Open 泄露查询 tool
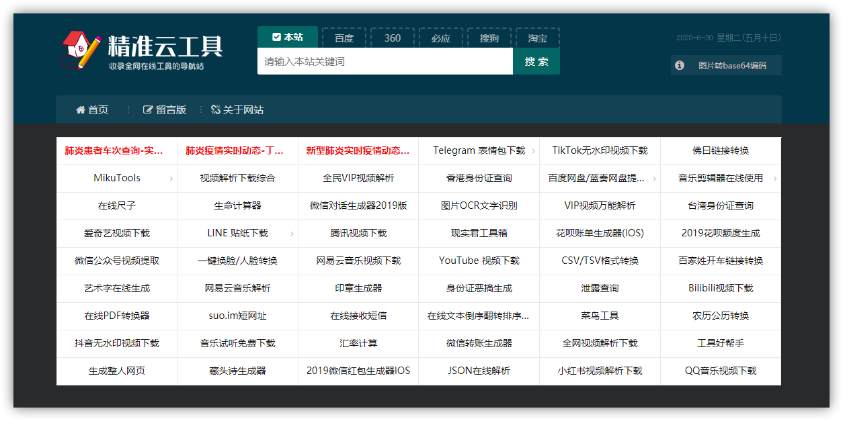843x421 pixels. 600,289
